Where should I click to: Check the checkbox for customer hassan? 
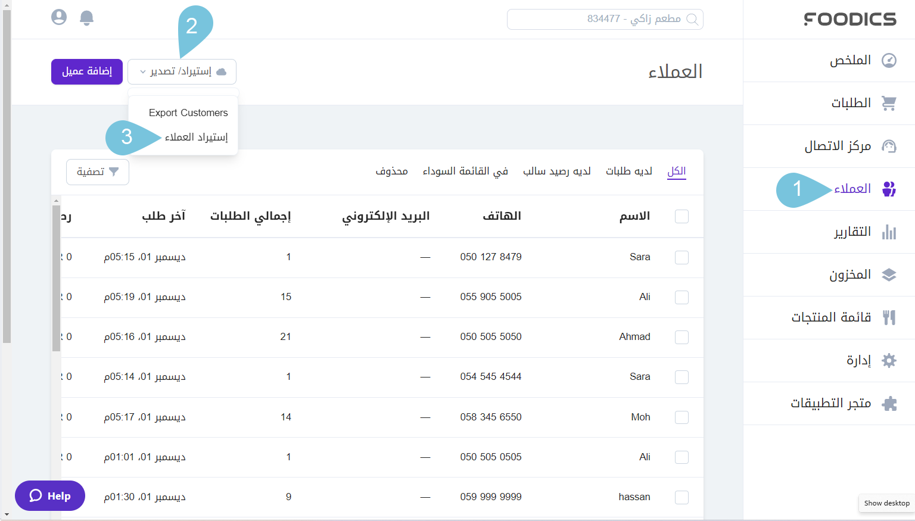(681, 497)
